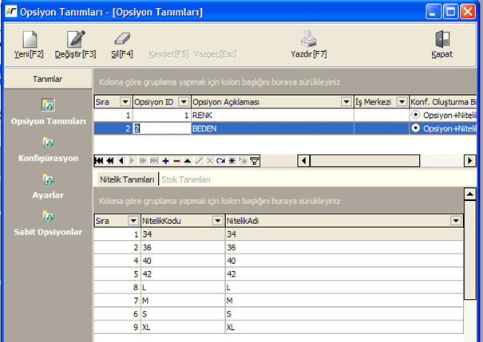This screenshot has width=483, height=342.
Task: Click horizontal scrollbar thumb of upper grid
Action: 365,160
